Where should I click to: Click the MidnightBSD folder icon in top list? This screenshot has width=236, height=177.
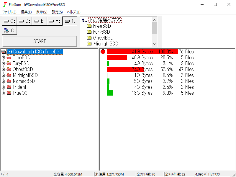pos(89,44)
